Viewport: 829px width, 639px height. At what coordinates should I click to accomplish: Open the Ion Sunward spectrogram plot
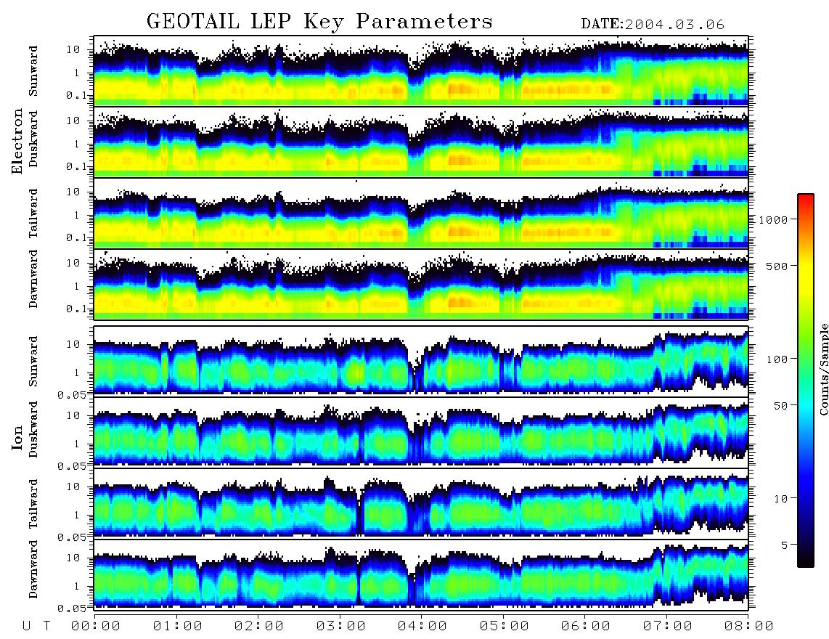coord(421,361)
